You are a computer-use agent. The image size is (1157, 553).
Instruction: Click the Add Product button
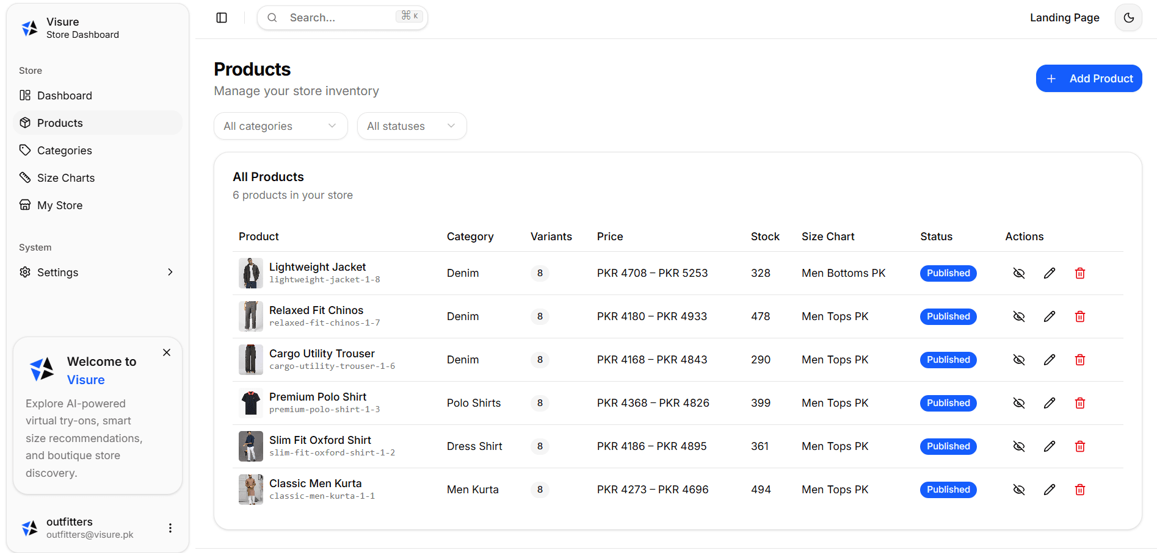point(1089,79)
